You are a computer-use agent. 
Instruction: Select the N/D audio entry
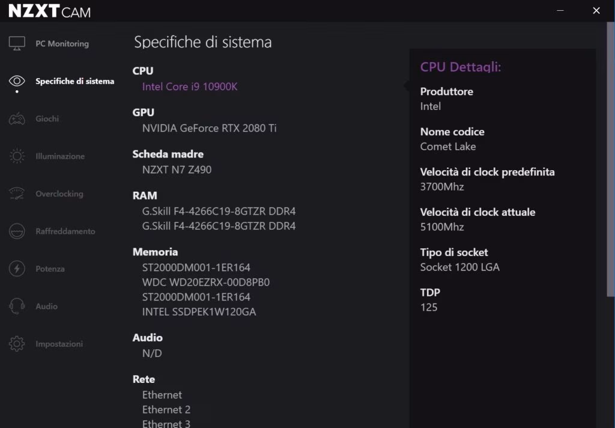coord(152,353)
